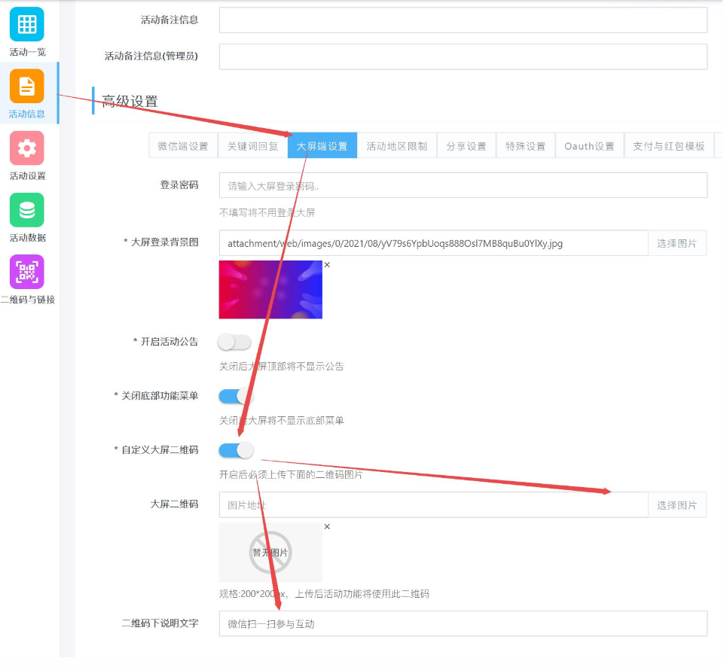Open the 特殊设置 tab
Viewport: 724px width, 667px height.
[525, 146]
